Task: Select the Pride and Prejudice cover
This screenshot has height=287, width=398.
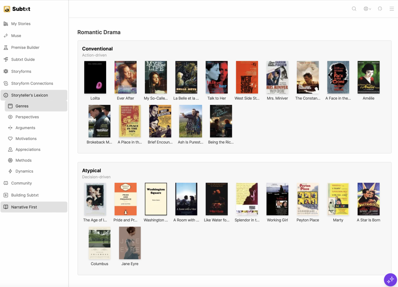Action: pyautogui.click(x=125, y=199)
